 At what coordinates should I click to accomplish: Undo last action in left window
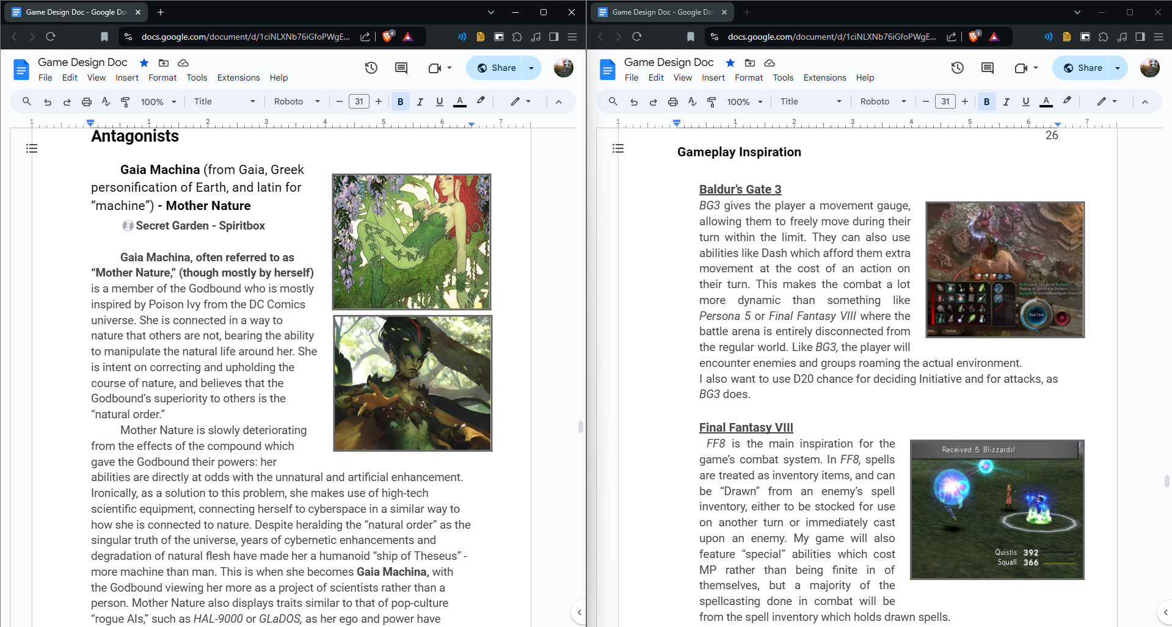point(48,102)
